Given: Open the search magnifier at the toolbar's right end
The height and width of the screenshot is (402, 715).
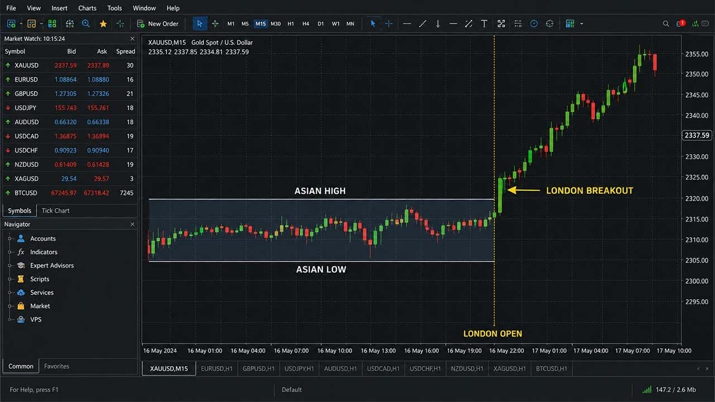Looking at the screenshot, I should pos(666,23).
